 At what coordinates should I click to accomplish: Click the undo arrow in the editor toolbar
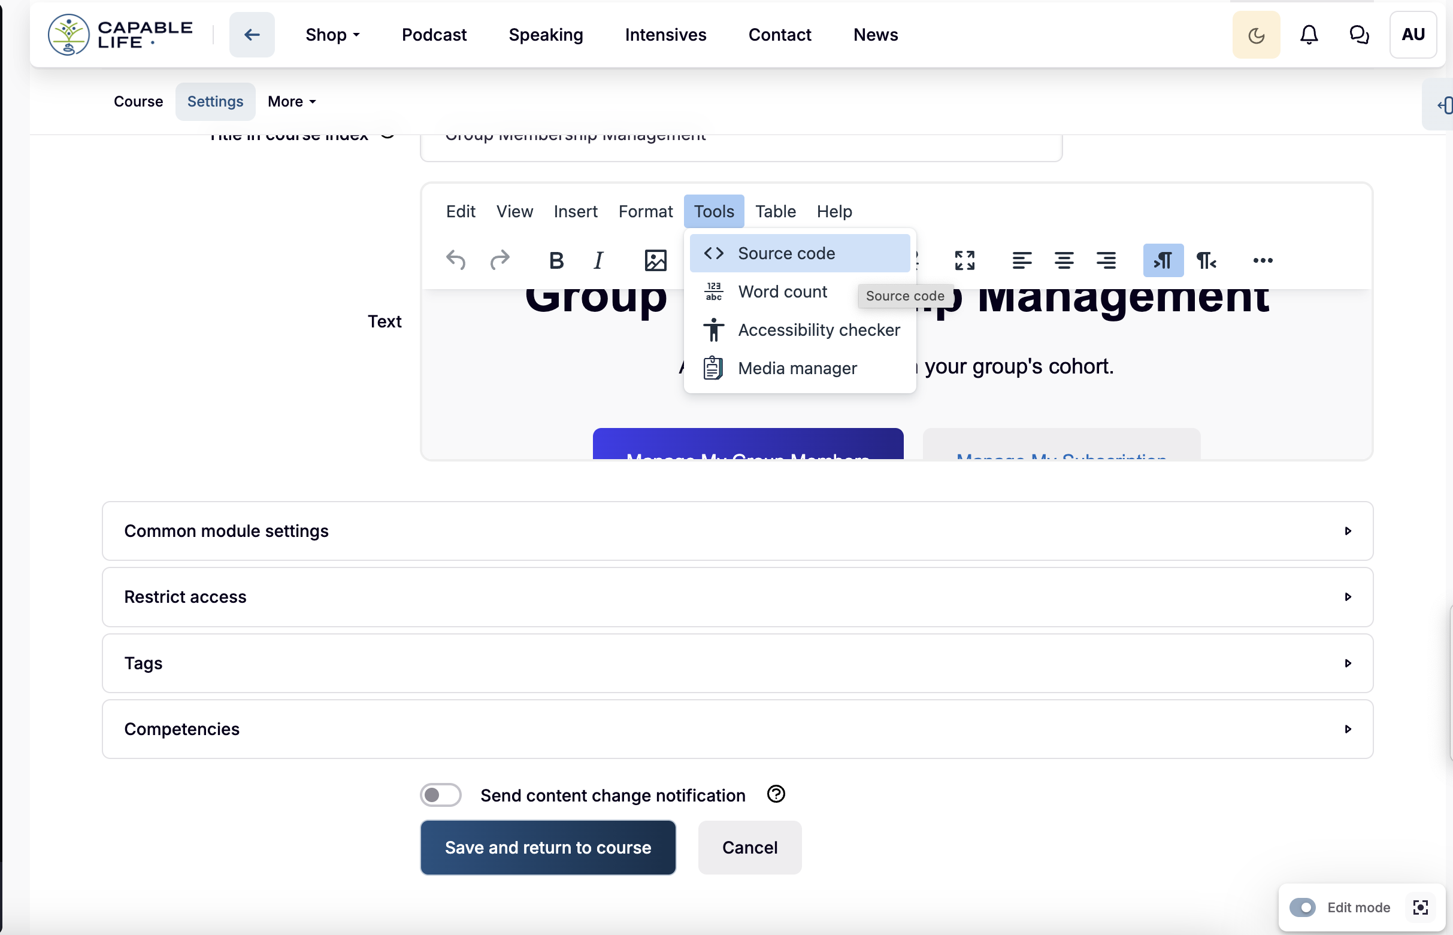pos(456,260)
